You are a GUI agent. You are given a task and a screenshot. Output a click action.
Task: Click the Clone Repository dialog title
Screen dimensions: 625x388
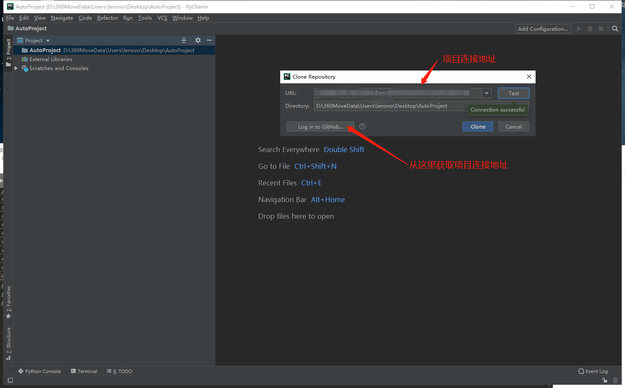[314, 77]
